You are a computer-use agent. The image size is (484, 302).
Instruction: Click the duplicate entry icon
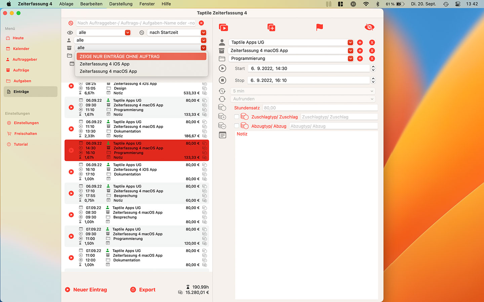click(271, 27)
